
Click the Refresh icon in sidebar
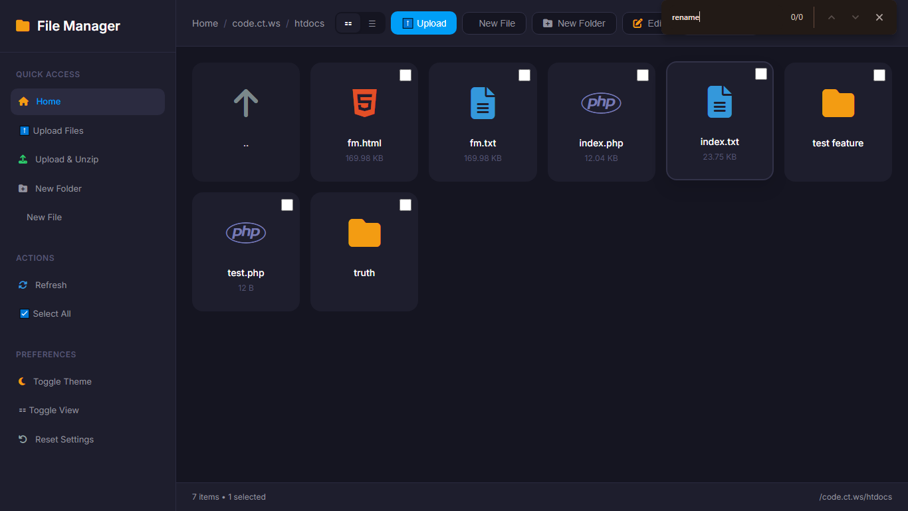(23, 285)
